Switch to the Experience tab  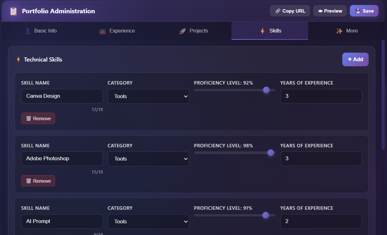click(x=117, y=31)
